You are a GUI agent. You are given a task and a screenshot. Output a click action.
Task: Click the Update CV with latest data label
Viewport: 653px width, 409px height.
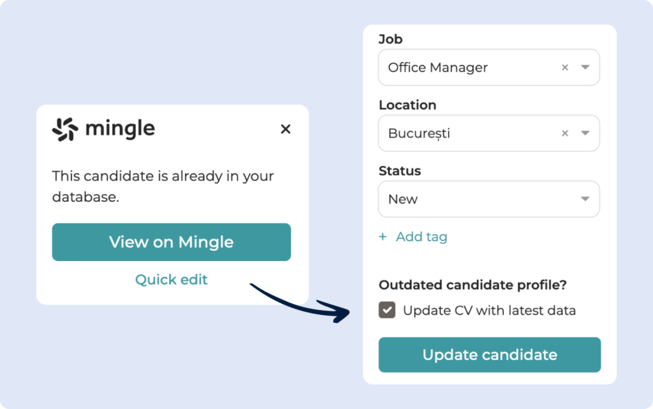[x=489, y=311]
